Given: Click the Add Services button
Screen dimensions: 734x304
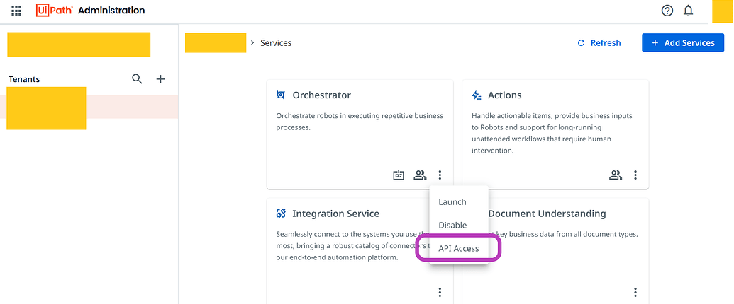Looking at the screenshot, I should [x=682, y=43].
